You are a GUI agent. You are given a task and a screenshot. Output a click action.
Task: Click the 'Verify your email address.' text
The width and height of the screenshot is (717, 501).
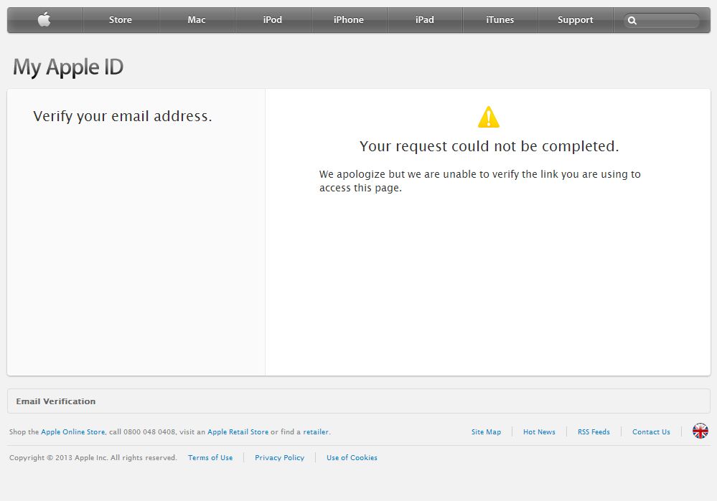tap(123, 116)
